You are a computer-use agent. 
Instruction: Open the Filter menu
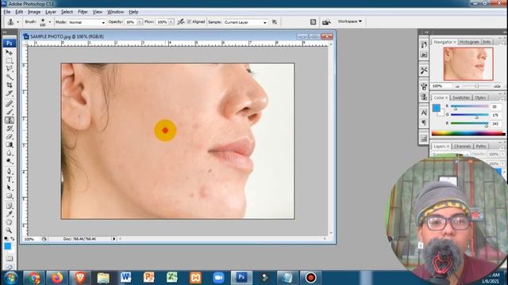(x=83, y=12)
